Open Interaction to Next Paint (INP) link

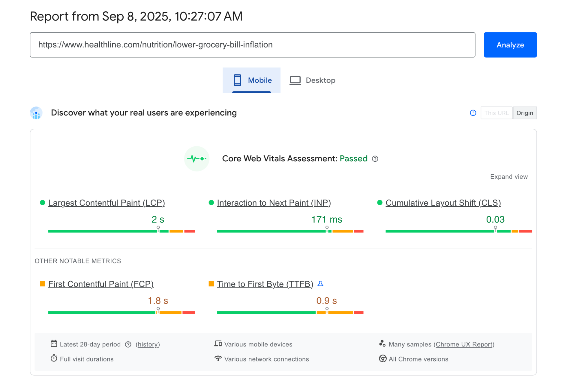274,203
